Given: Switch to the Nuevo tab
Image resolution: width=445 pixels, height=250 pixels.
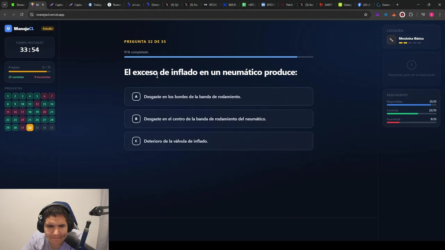Looking at the screenshot, I should [x=114, y=5].
